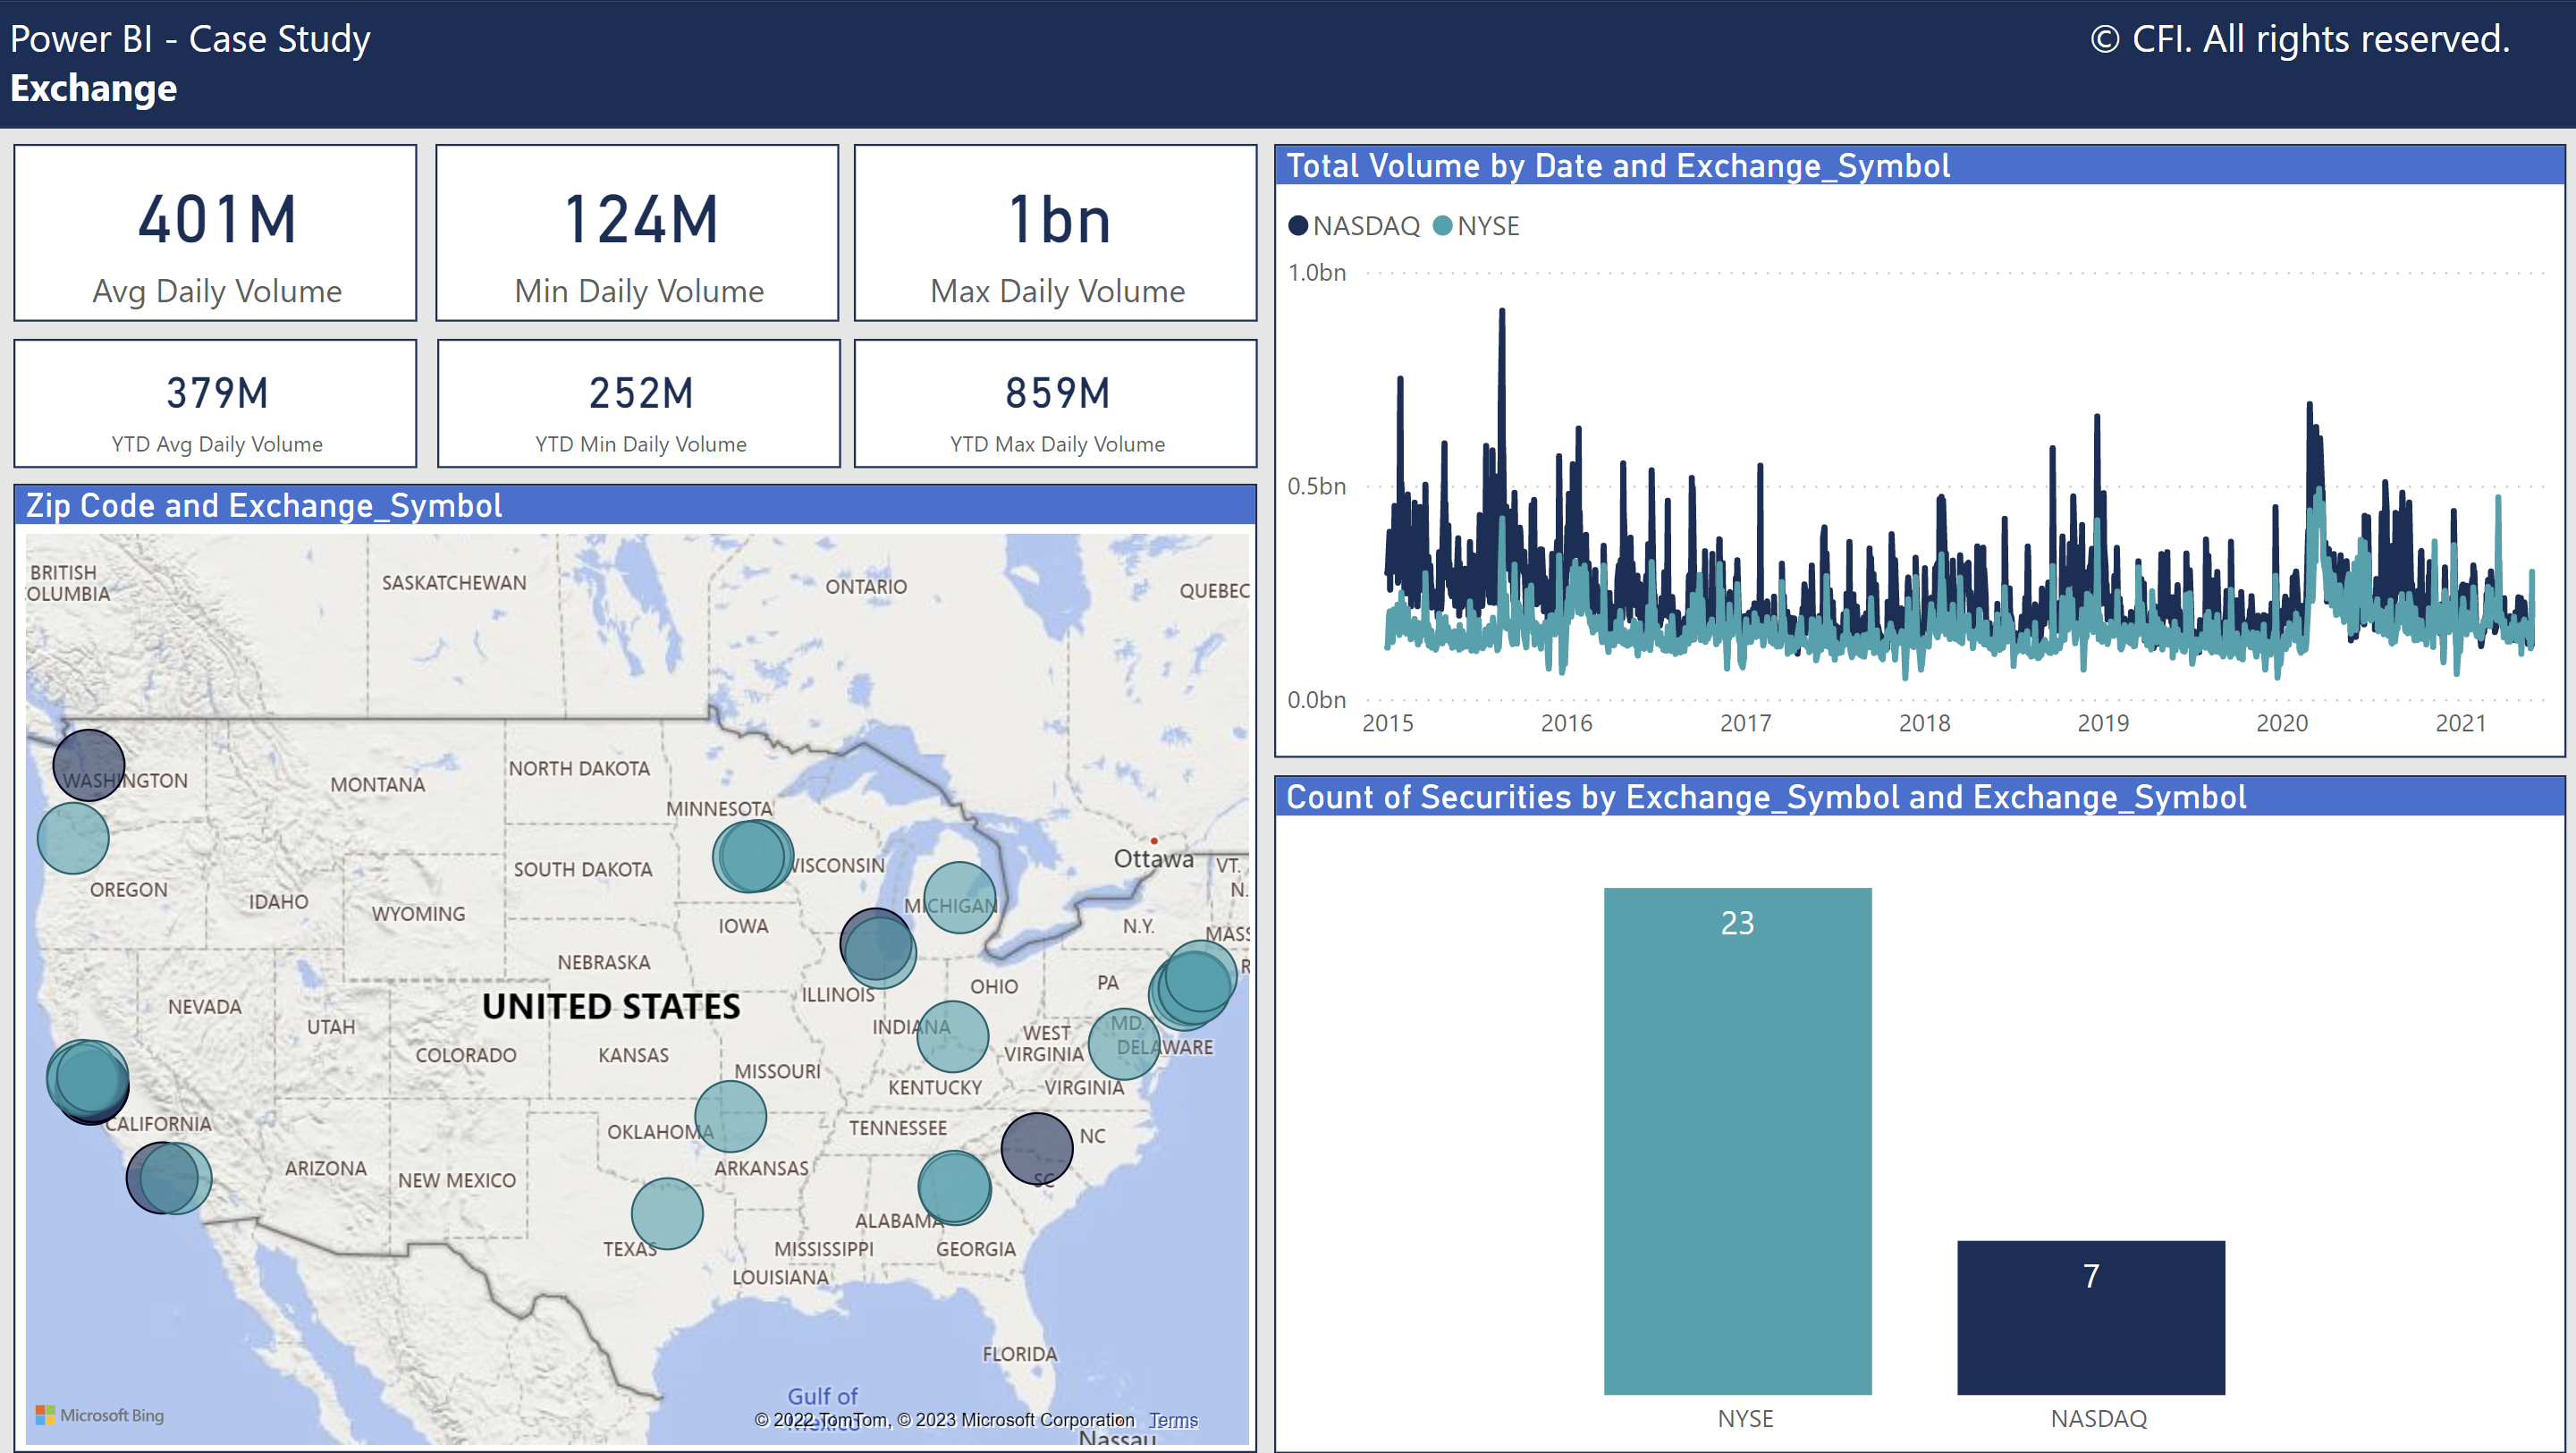Select the Texas map bubble
The image size is (2576, 1453).
(667, 1213)
